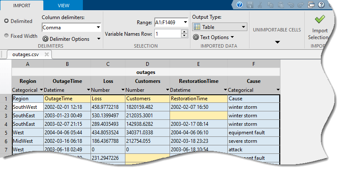This screenshot has height=170, width=340.
Task: Select the Delimited radio button
Action: pyautogui.click(x=6, y=21)
